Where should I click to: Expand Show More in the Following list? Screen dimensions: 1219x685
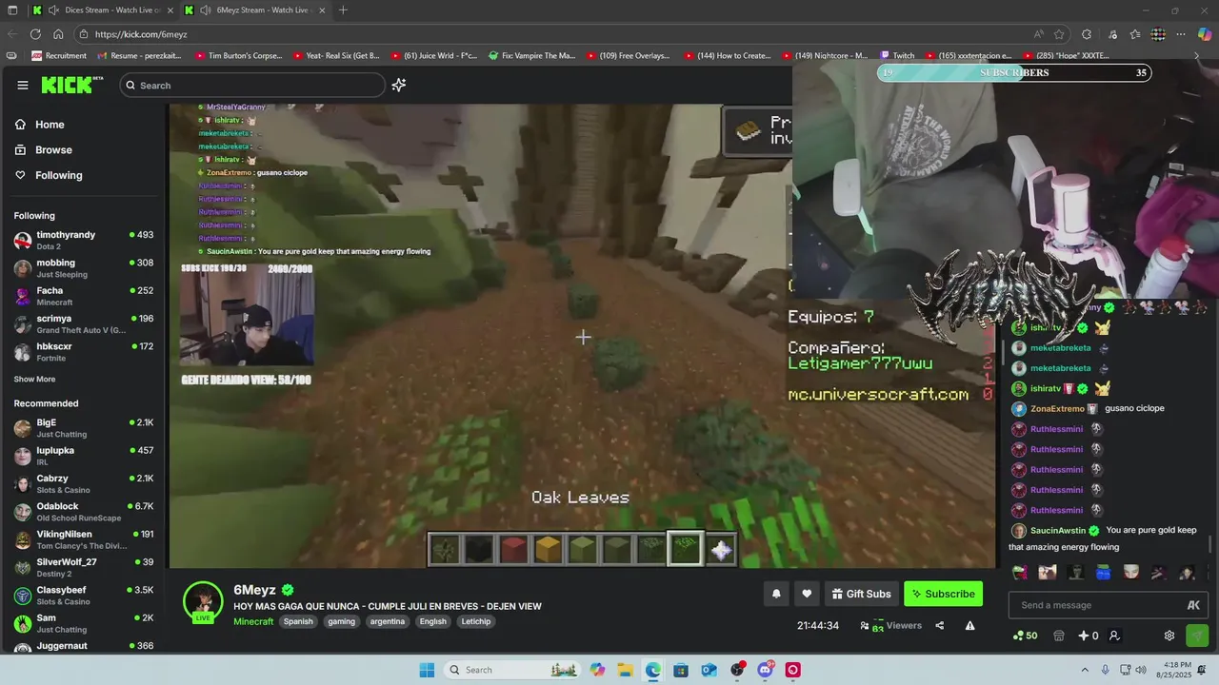pyautogui.click(x=34, y=379)
